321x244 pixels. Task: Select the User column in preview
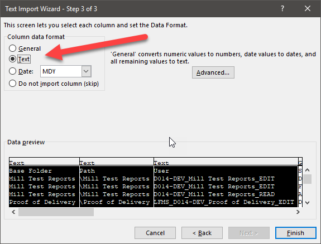pyautogui.click(x=226, y=183)
